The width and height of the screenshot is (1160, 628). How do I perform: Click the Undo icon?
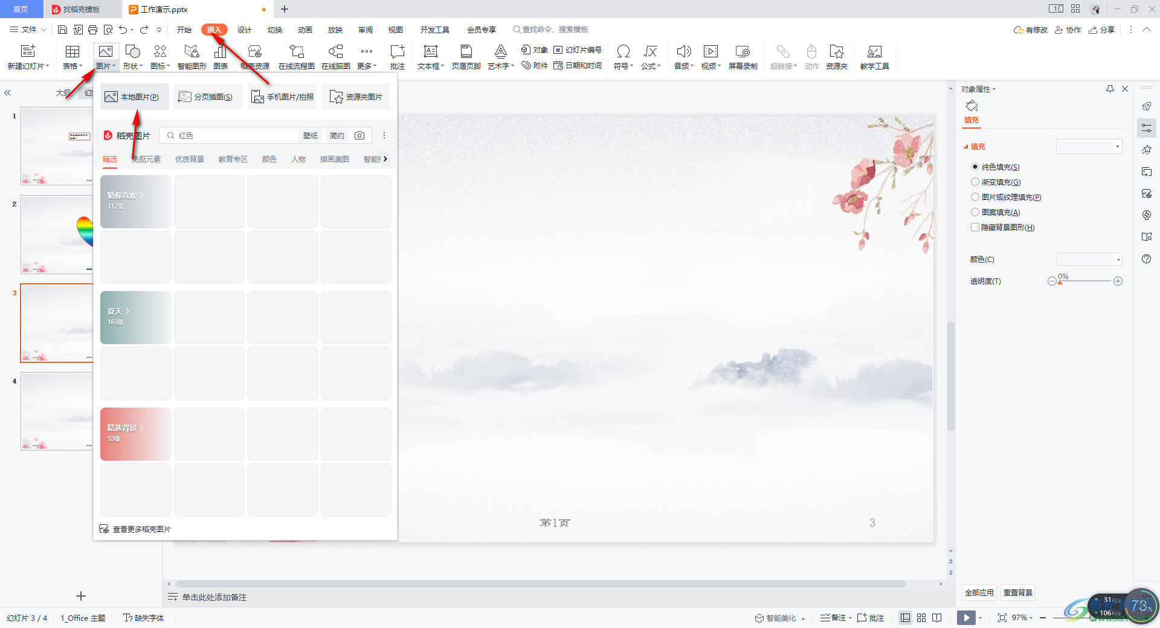coord(123,30)
